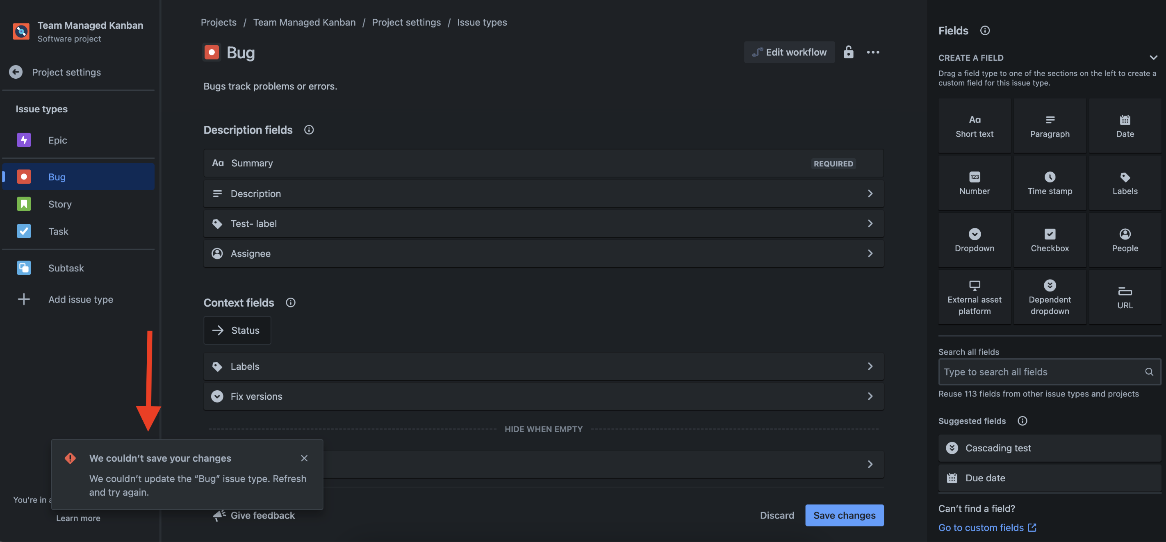Click the Bug issue type icon beside title
This screenshot has height=542, width=1166.
click(212, 52)
